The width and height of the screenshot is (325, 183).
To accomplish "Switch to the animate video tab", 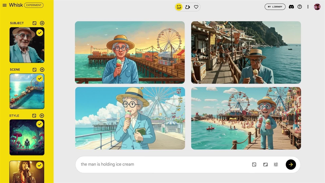I will (x=188, y=7).
